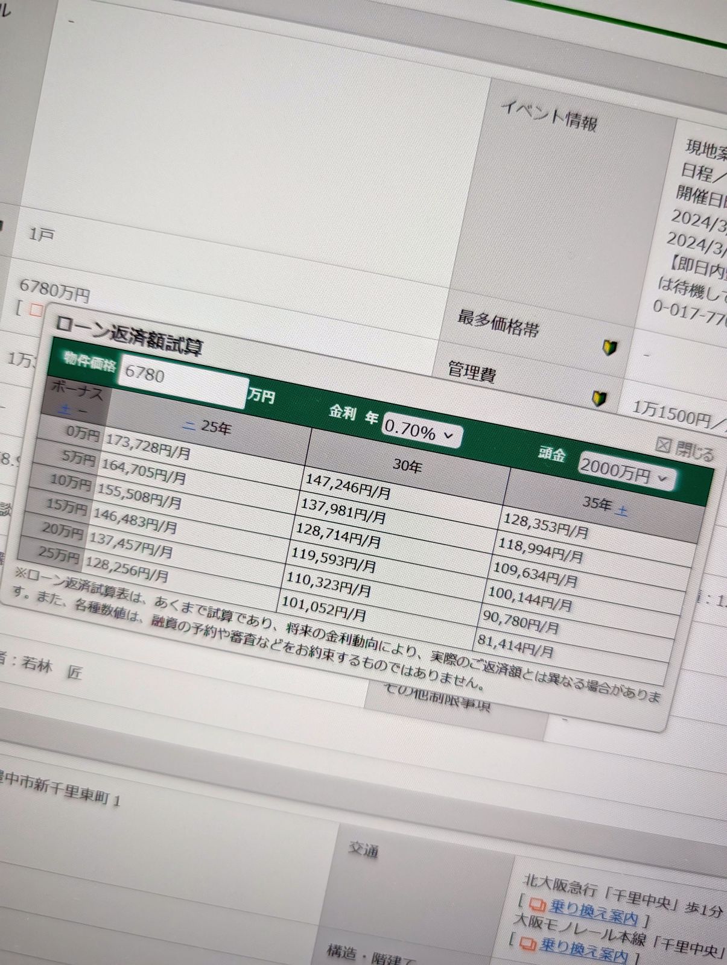Click the ± link under ボーナス
This screenshot has width=727, height=965.
pyautogui.click(x=65, y=410)
